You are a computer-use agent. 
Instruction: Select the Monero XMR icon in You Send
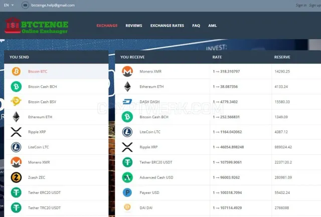(16, 162)
